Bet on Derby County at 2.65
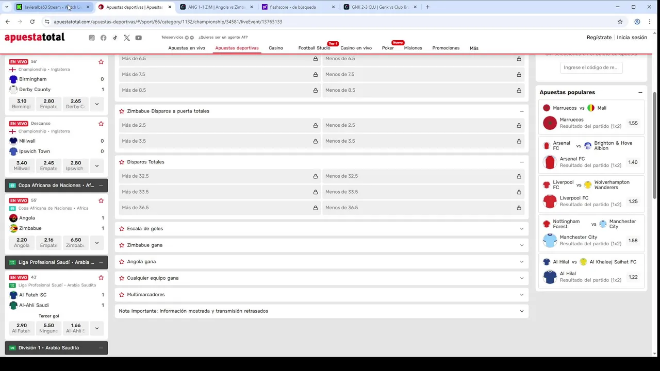 pyautogui.click(x=76, y=104)
